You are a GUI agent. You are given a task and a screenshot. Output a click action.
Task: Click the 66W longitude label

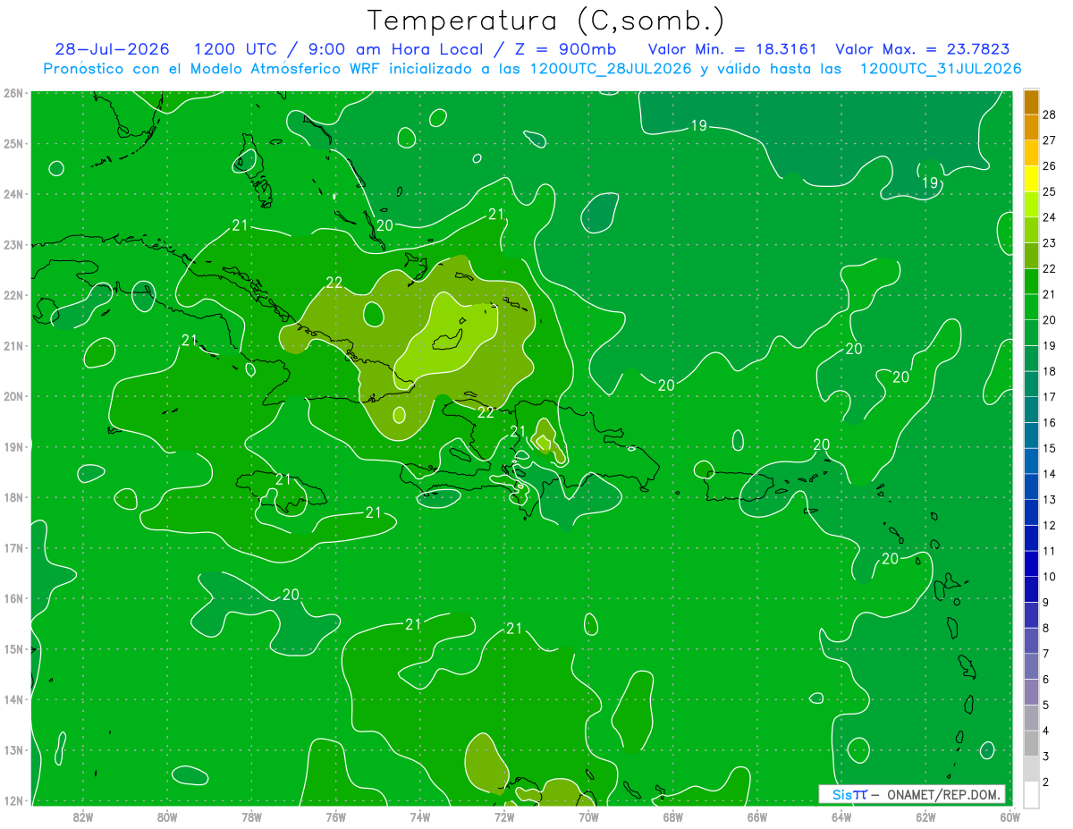coord(757,816)
